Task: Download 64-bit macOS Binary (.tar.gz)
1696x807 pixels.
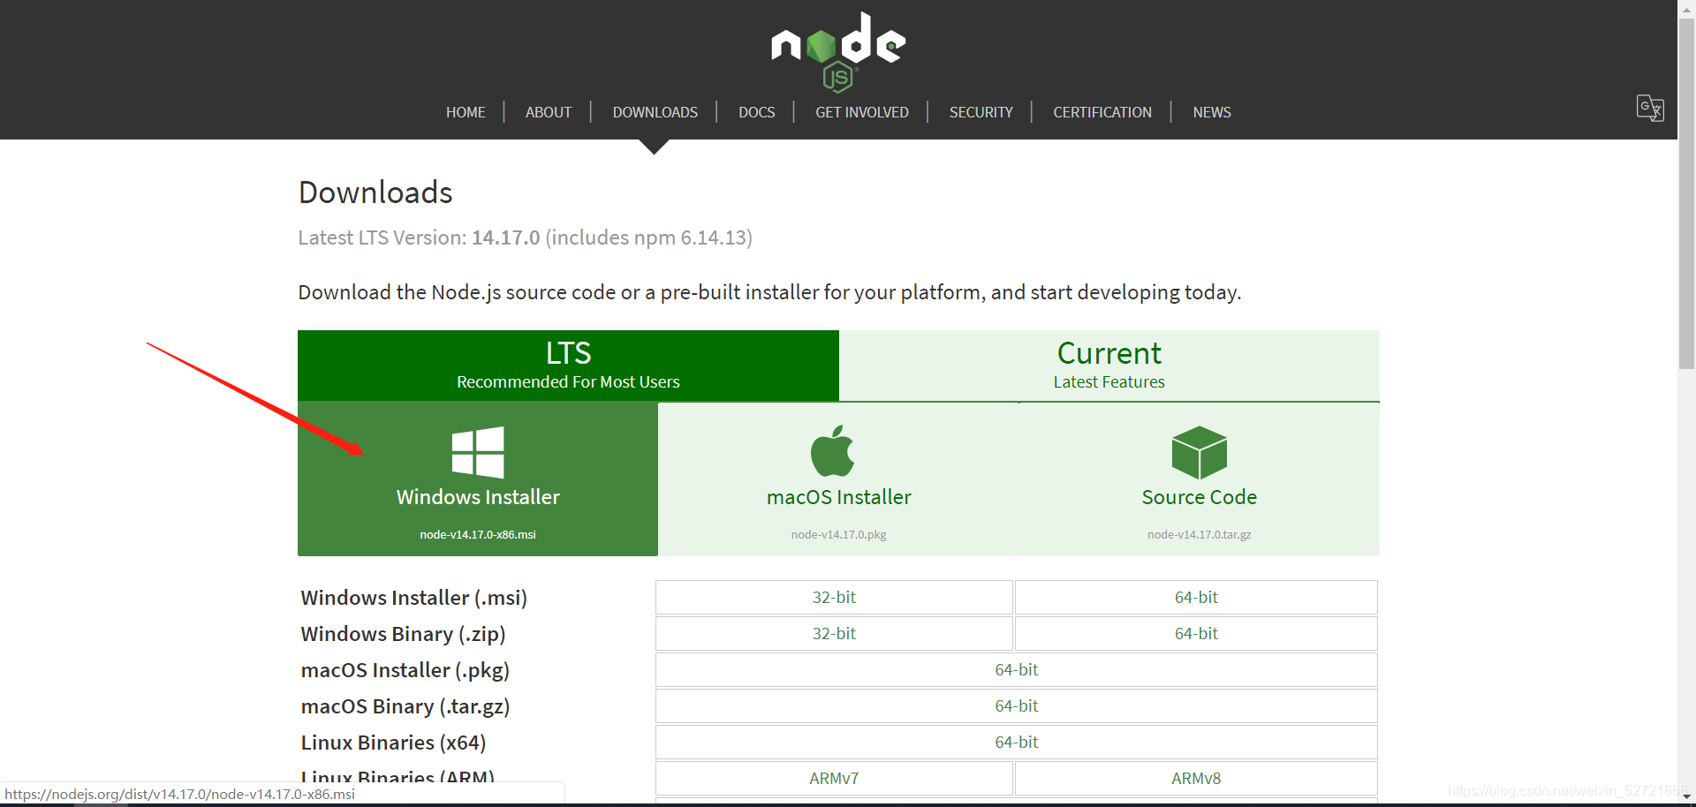Action: pyautogui.click(x=1017, y=705)
